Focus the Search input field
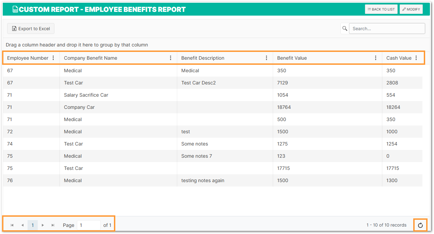 pyautogui.click(x=387, y=28)
